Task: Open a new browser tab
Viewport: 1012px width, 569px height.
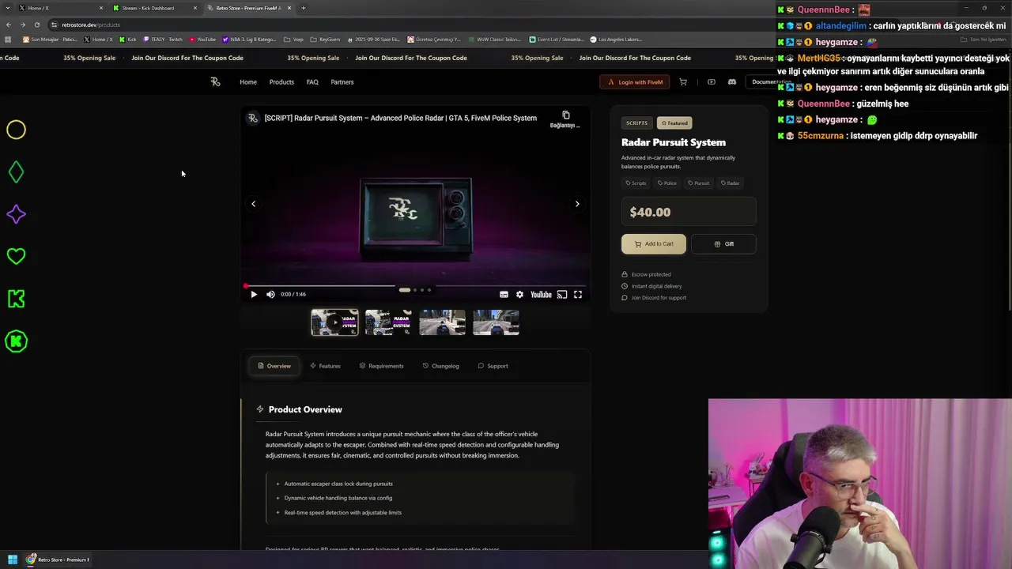Action: click(x=304, y=8)
